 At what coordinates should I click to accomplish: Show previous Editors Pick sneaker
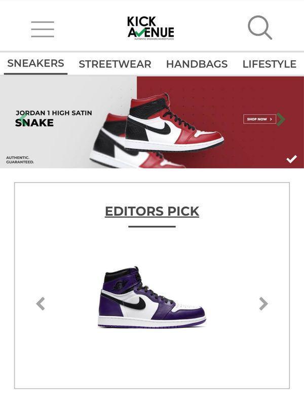tap(41, 303)
